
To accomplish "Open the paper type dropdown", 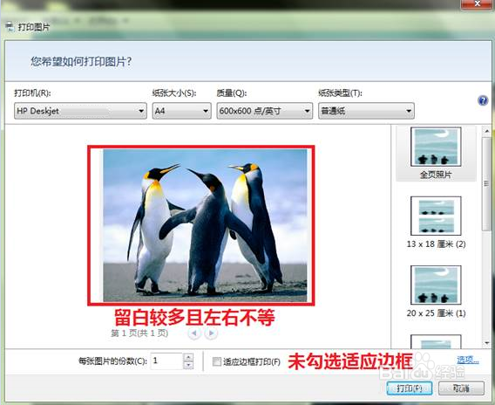I will (366, 111).
